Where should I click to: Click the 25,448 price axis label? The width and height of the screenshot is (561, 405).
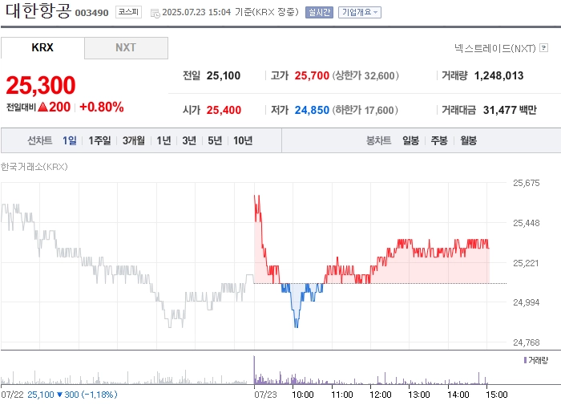pyautogui.click(x=526, y=223)
